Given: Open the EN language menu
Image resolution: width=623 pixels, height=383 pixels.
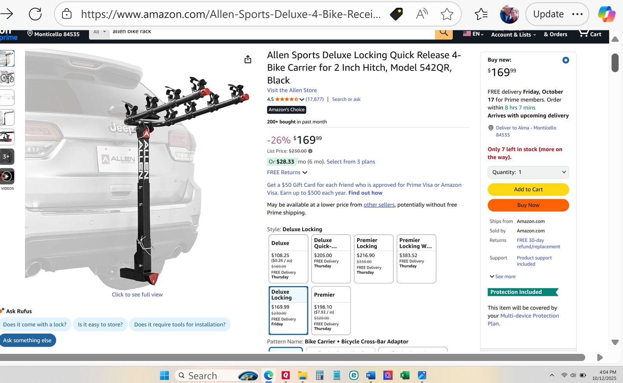Looking at the screenshot, I should (x=473, y=34).
